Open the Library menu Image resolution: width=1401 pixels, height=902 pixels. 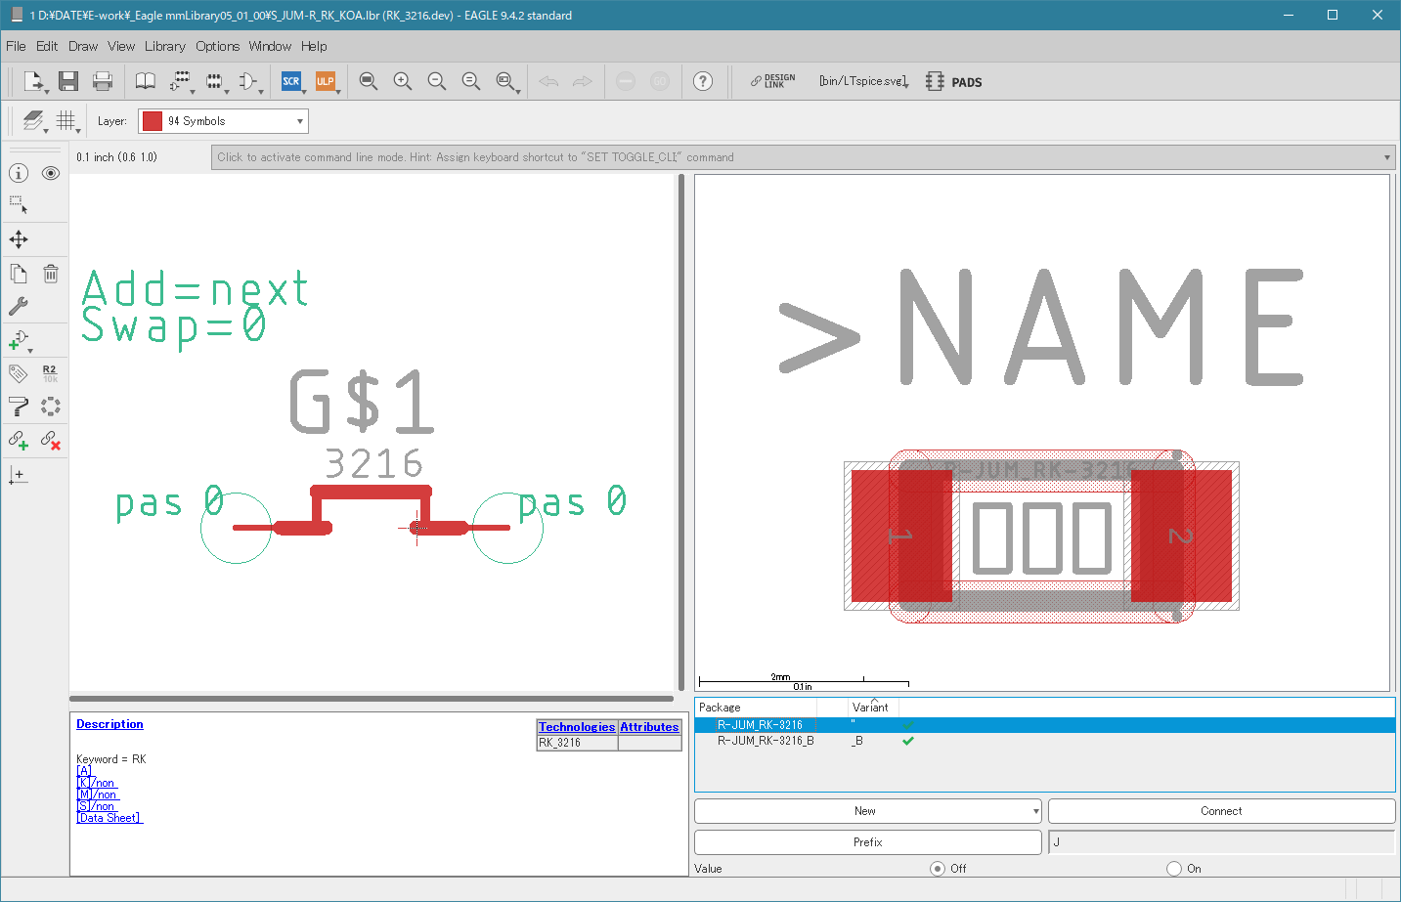click(164, 46)
